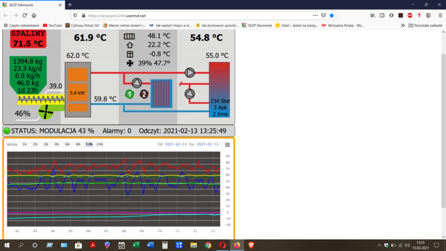This screenshot has height=251, width=446.
Task: Click the green circle number 1
Action: pyautogui.click(x=129, y=94)
